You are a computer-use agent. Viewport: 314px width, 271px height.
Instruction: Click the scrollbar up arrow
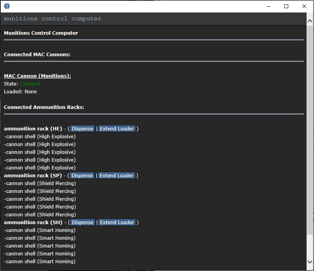point(310,21)
